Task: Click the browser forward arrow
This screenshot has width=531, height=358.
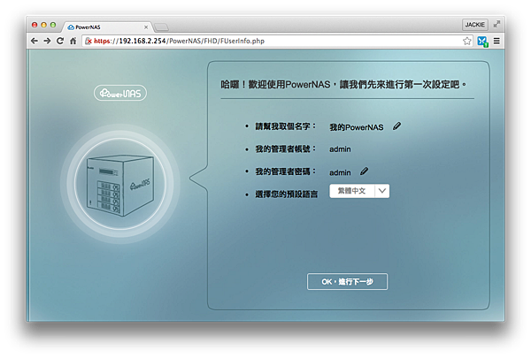Action: 47,41
